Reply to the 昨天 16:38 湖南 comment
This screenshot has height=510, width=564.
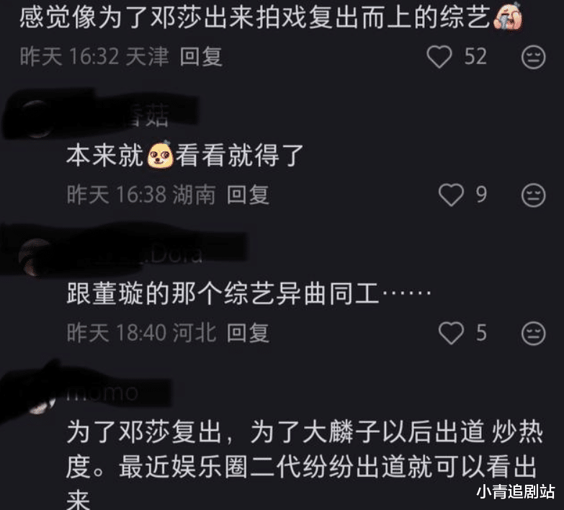click(x=248, y=195)
